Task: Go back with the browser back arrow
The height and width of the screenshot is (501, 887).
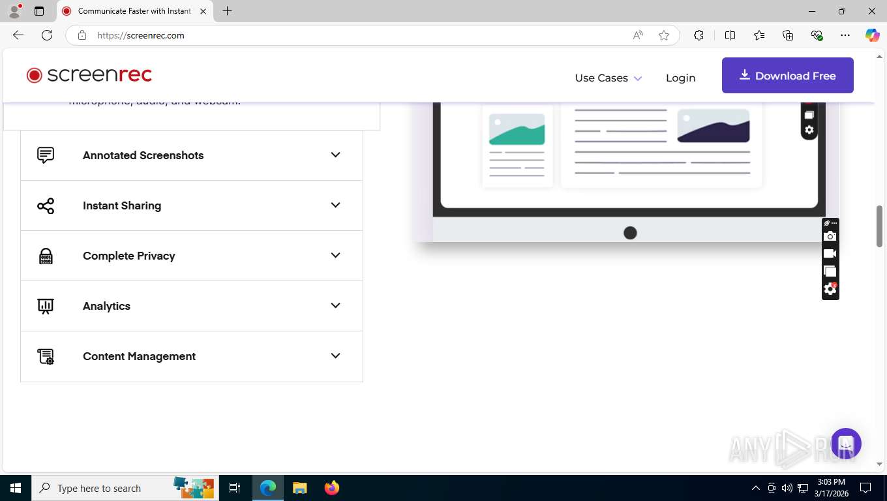Action: point(18,35)
